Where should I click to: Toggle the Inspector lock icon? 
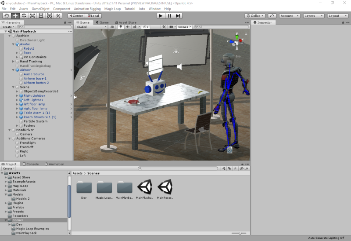[x=343, y=22]
